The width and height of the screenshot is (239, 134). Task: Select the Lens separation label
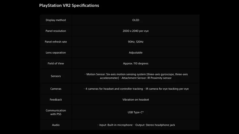click(x=56, y=53)
